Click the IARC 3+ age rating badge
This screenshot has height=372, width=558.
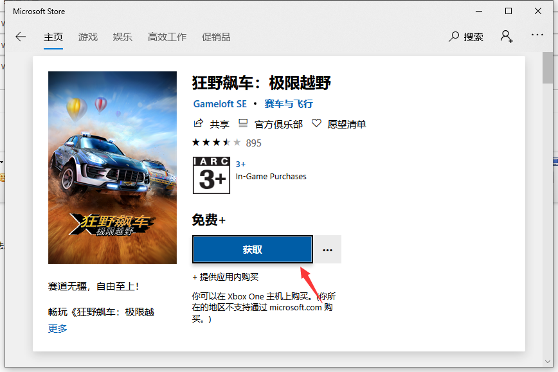(211, 175)
